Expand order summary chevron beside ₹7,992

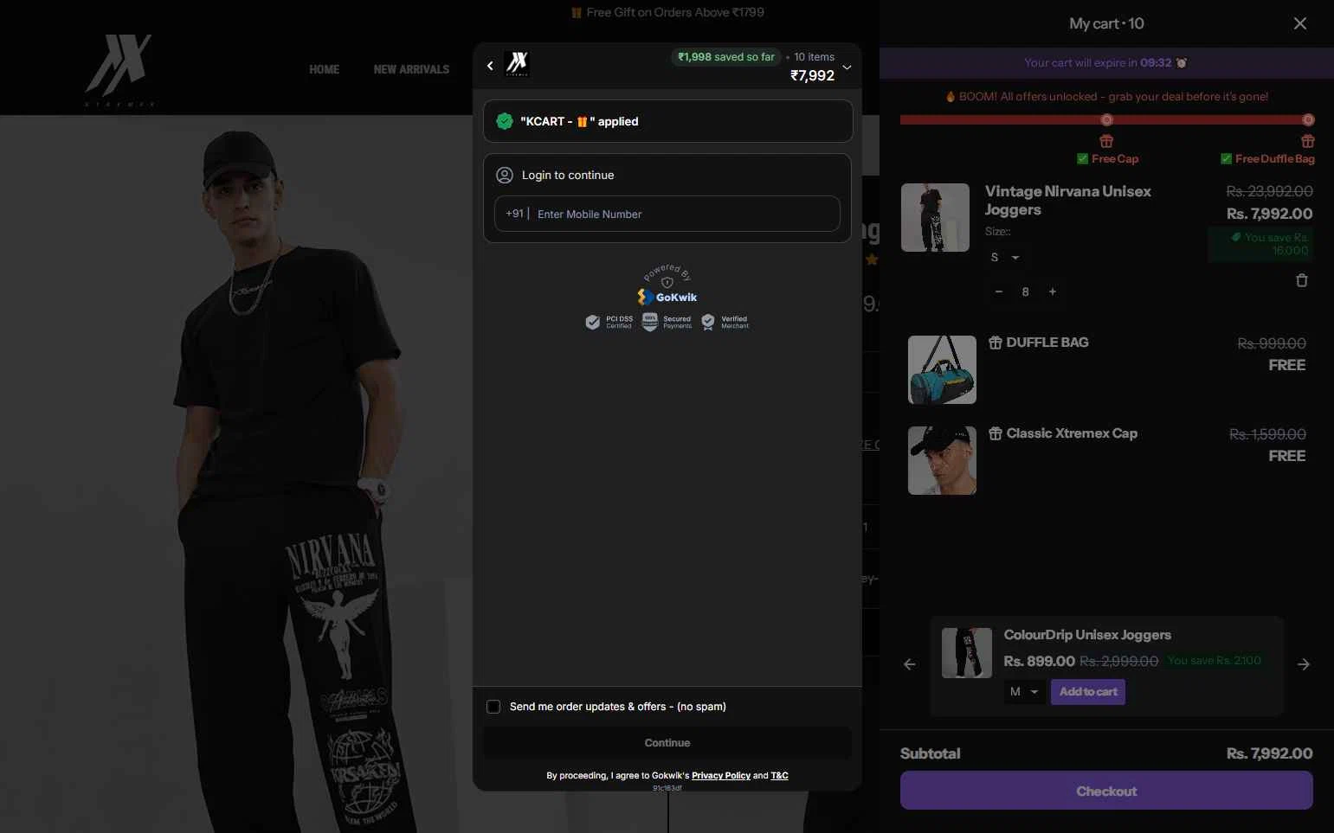847,67
